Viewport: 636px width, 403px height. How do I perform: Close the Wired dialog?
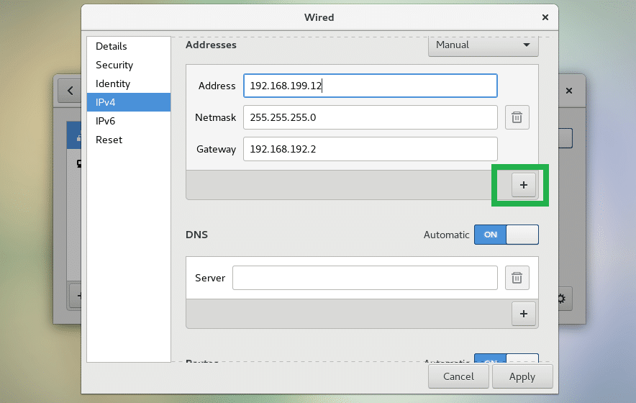click(544, 17)
